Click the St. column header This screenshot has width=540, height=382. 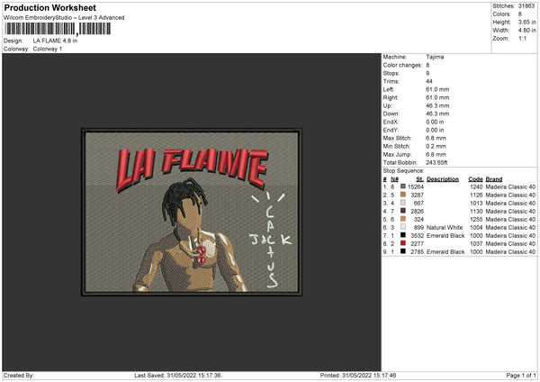pyautogui.click(x=419, y=179)
